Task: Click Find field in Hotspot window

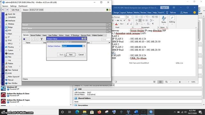Action: (106, 39)
